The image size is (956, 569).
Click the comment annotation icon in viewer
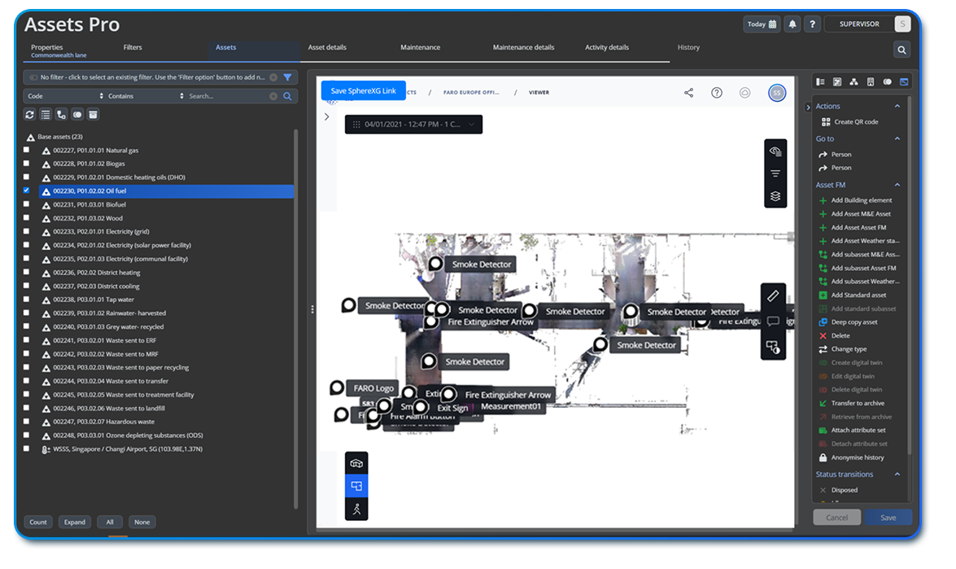773,322
